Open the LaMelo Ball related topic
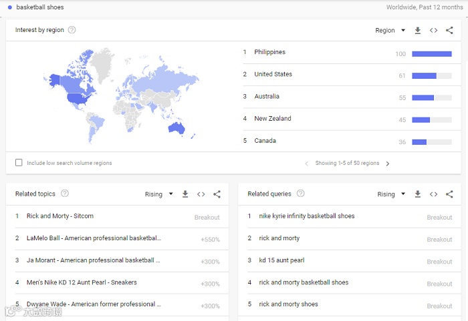The width and height of the screenshot is (468, 321). click(x=94, y=238)
